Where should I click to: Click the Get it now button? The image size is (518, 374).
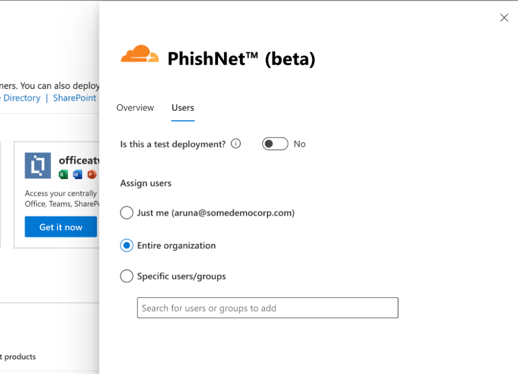pyautogui.click(x=60, y=226)
